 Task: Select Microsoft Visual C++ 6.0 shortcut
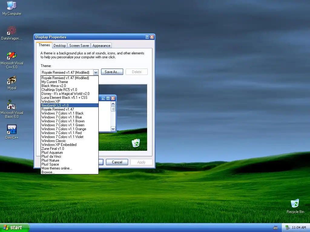(x=12, y=60)
